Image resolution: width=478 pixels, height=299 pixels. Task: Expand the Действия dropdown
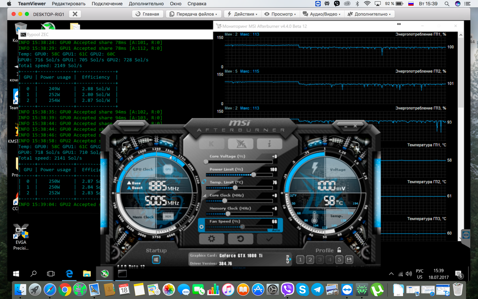(x=242, y=14)
